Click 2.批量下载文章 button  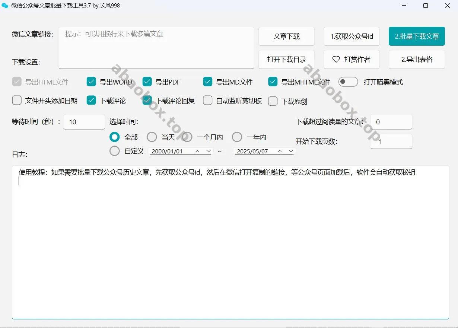point(417,36)
